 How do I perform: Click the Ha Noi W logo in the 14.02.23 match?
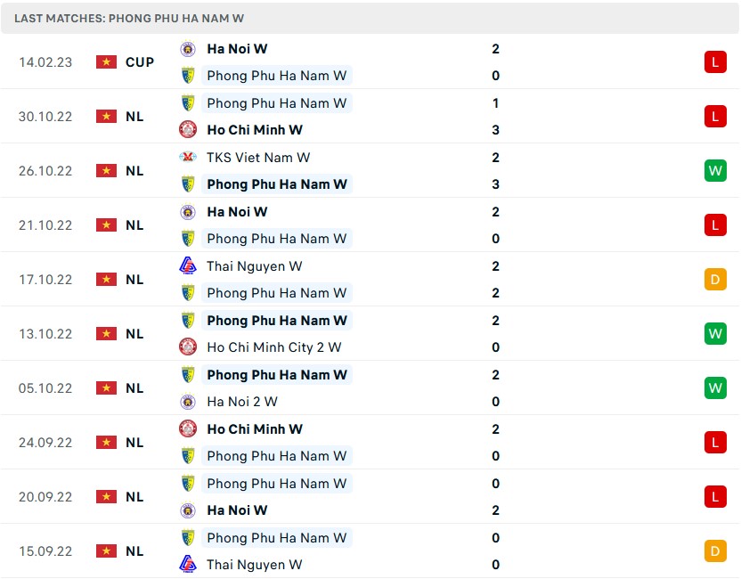pos(188,49)
